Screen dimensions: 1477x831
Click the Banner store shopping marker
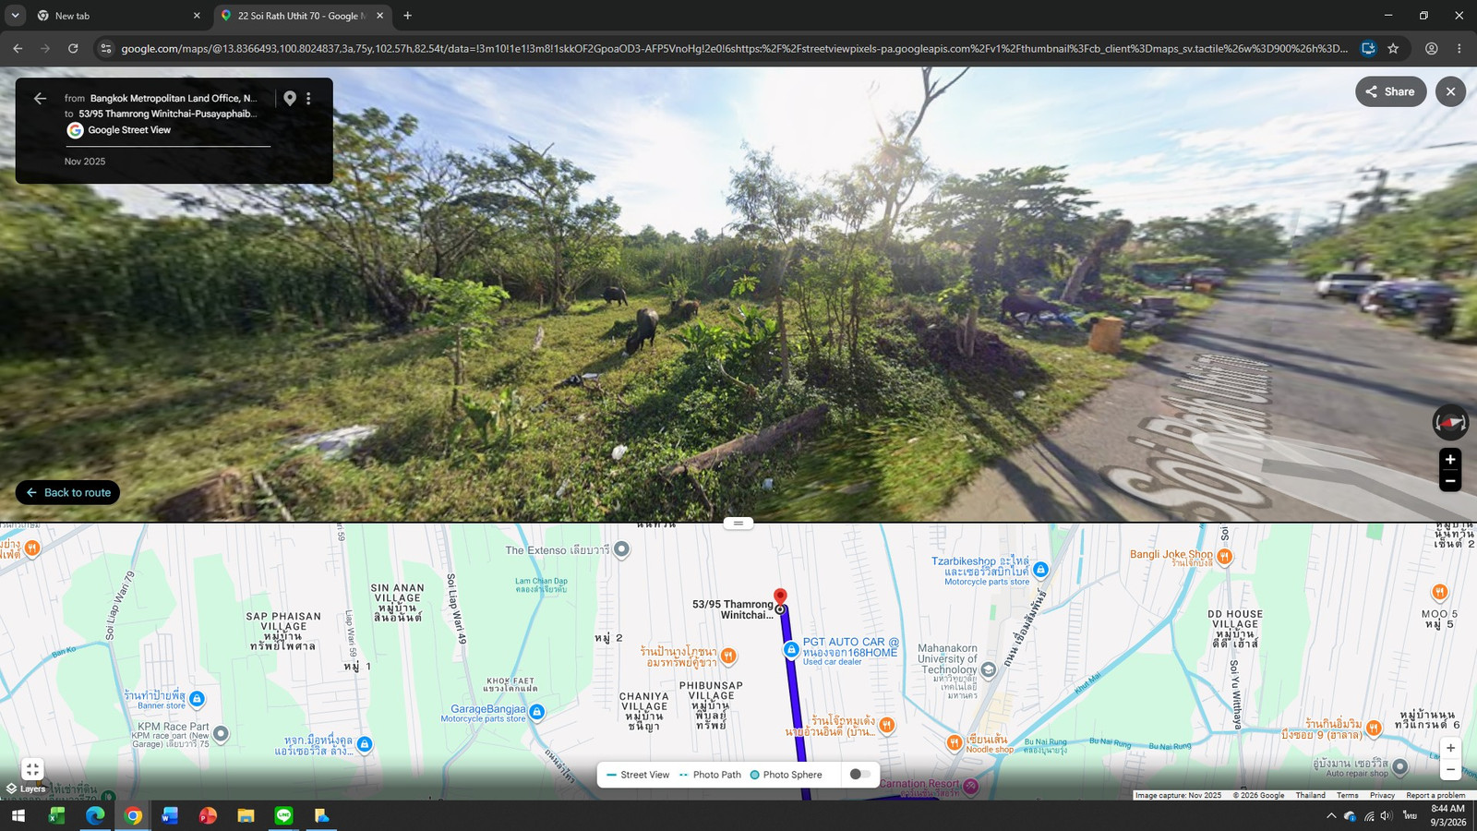(x=197, y=699)
